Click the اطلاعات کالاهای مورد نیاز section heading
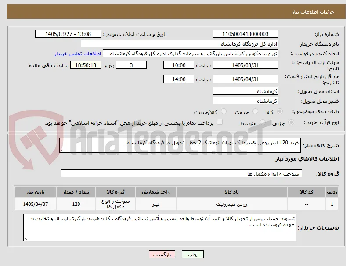346x266 pixels. (x=307, y=159)
